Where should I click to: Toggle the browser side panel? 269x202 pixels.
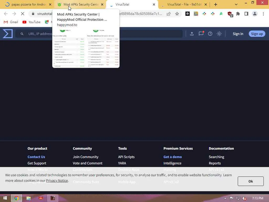point(246,14)
